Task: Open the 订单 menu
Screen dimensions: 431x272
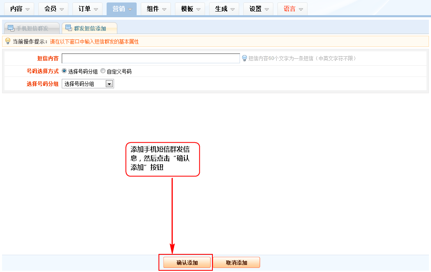Action: [88, 9]
